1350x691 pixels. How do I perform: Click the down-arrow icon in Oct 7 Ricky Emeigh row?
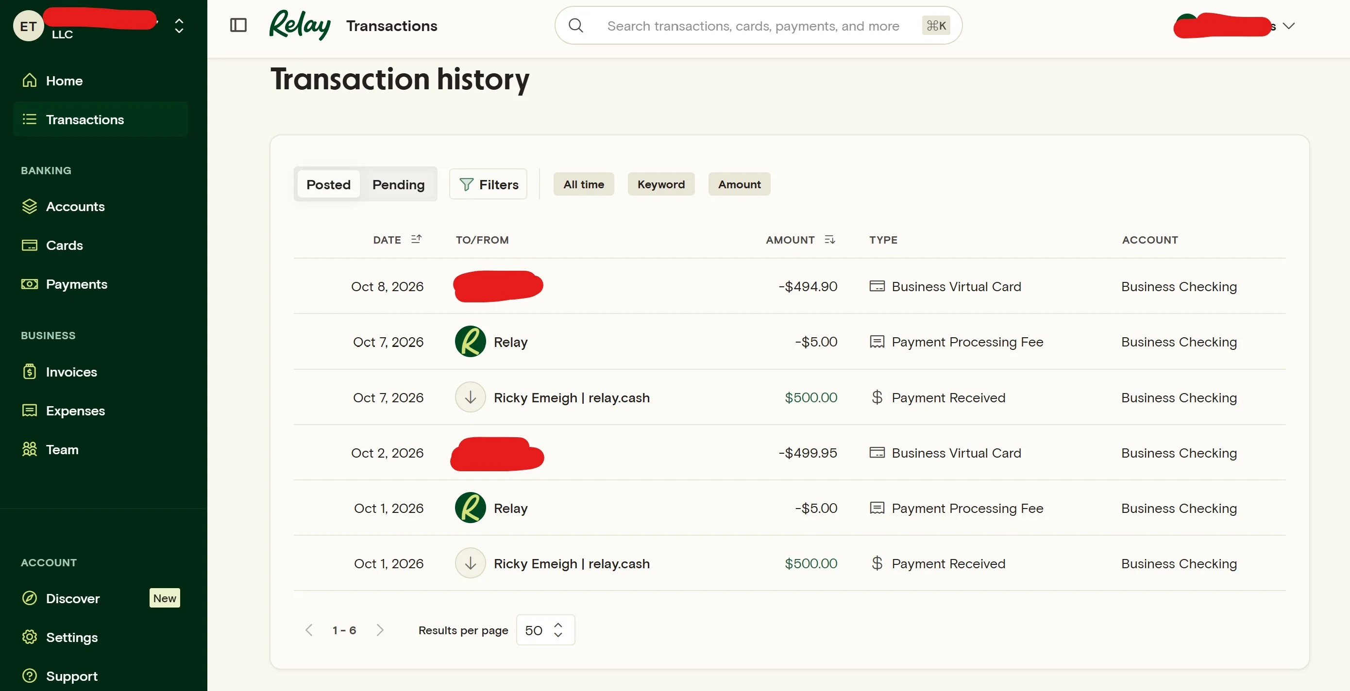tap(470, 397)
